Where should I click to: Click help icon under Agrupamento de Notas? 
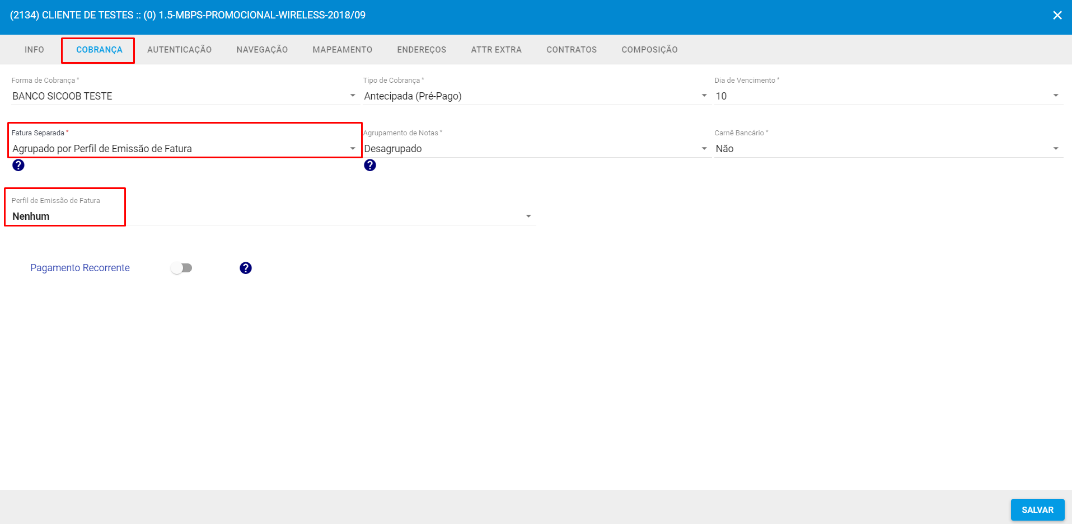coord(370,165)
